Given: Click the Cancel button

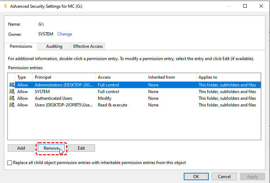Looking at the screenshot, I should coord(224,176).
